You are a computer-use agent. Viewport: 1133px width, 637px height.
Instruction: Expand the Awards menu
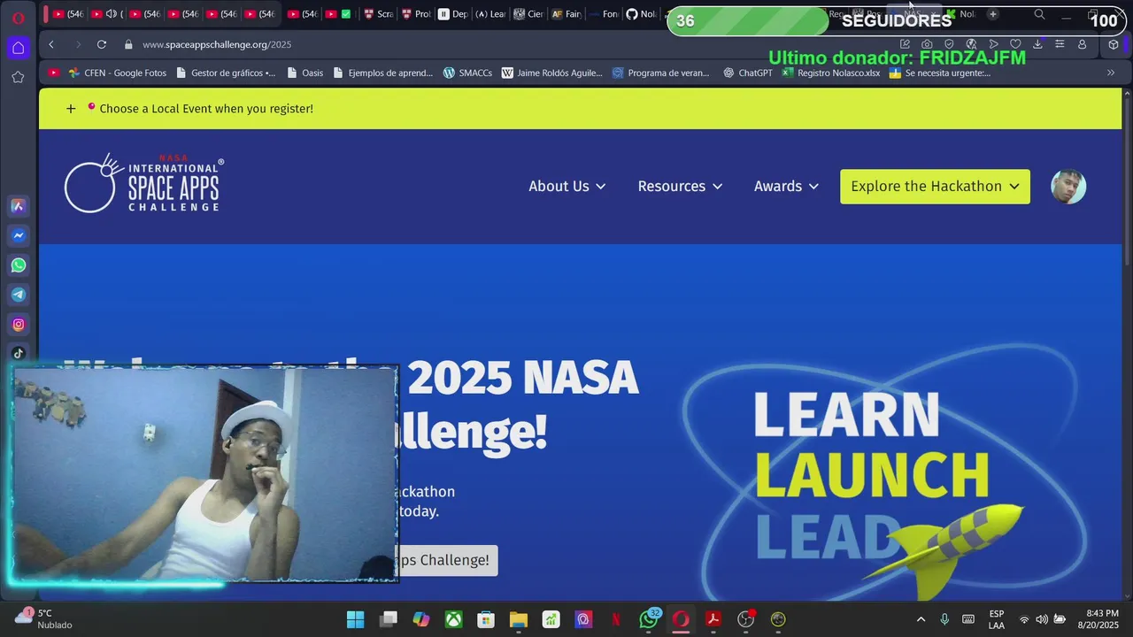pos(787,187)
